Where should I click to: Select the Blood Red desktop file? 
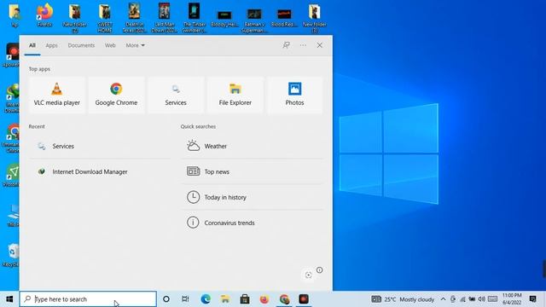tap(284, 18)
